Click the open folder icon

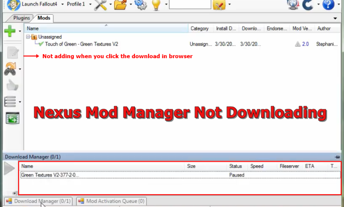pyautogui.click(x=120, y=5)
